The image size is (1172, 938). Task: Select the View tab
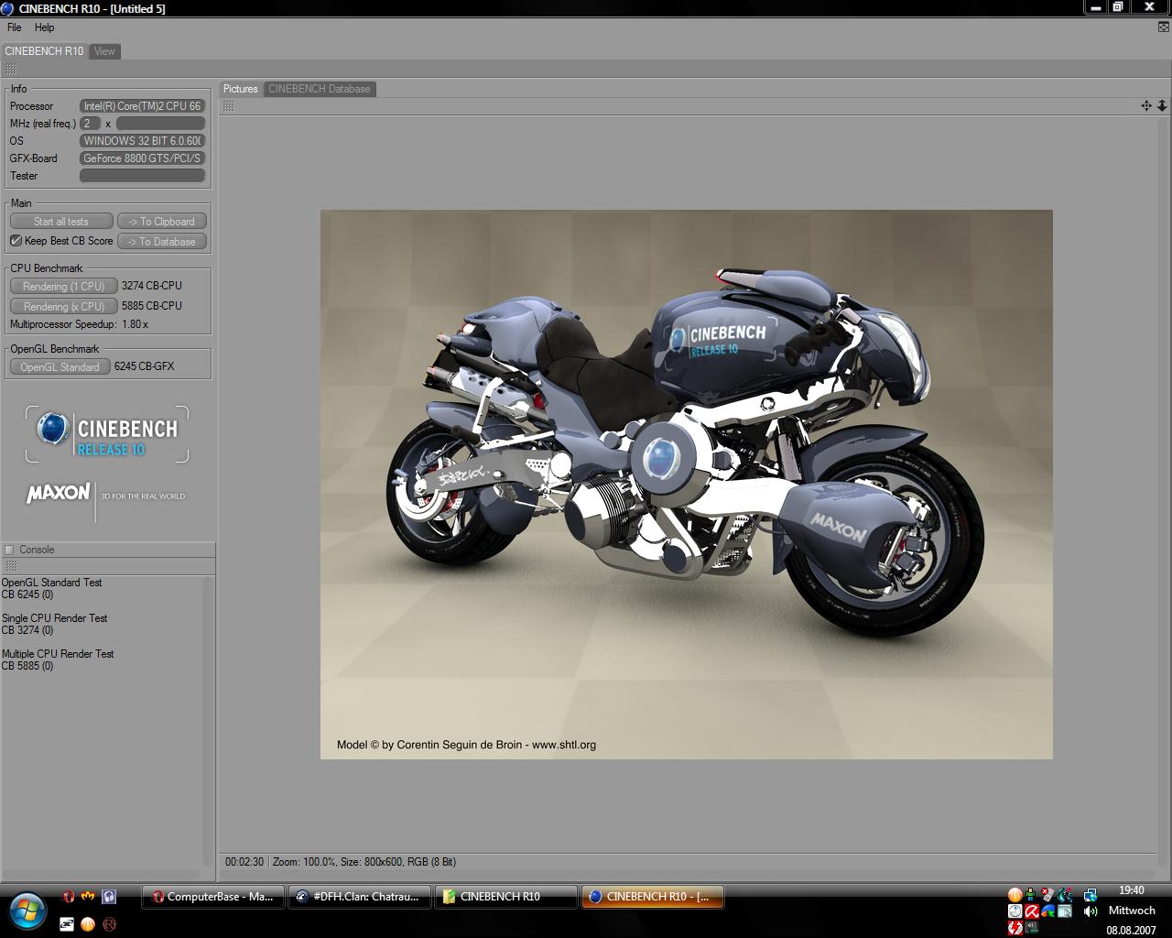[x=104, y=51]
